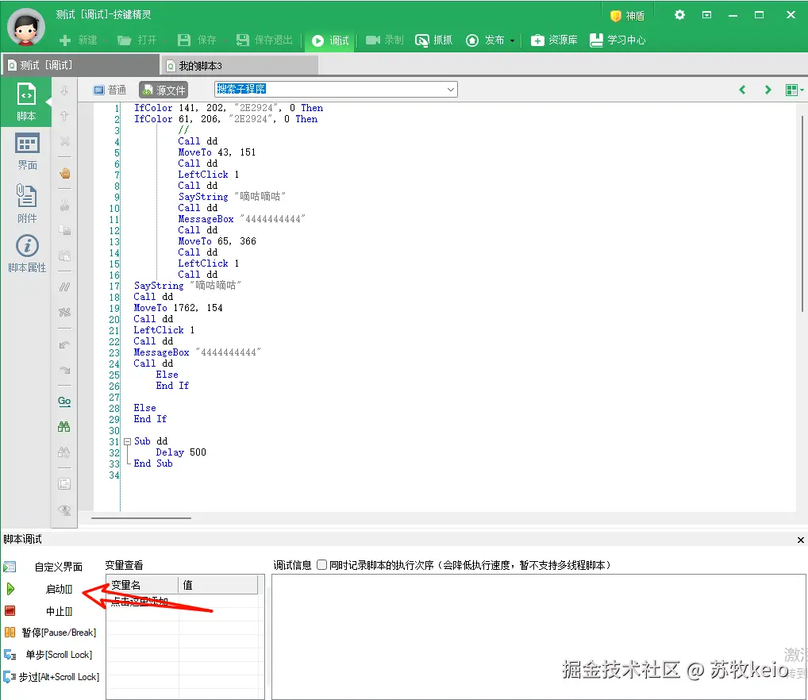
Task: Click 自定义界面 (Custom interface) button
Action: (x=44, y=567)
